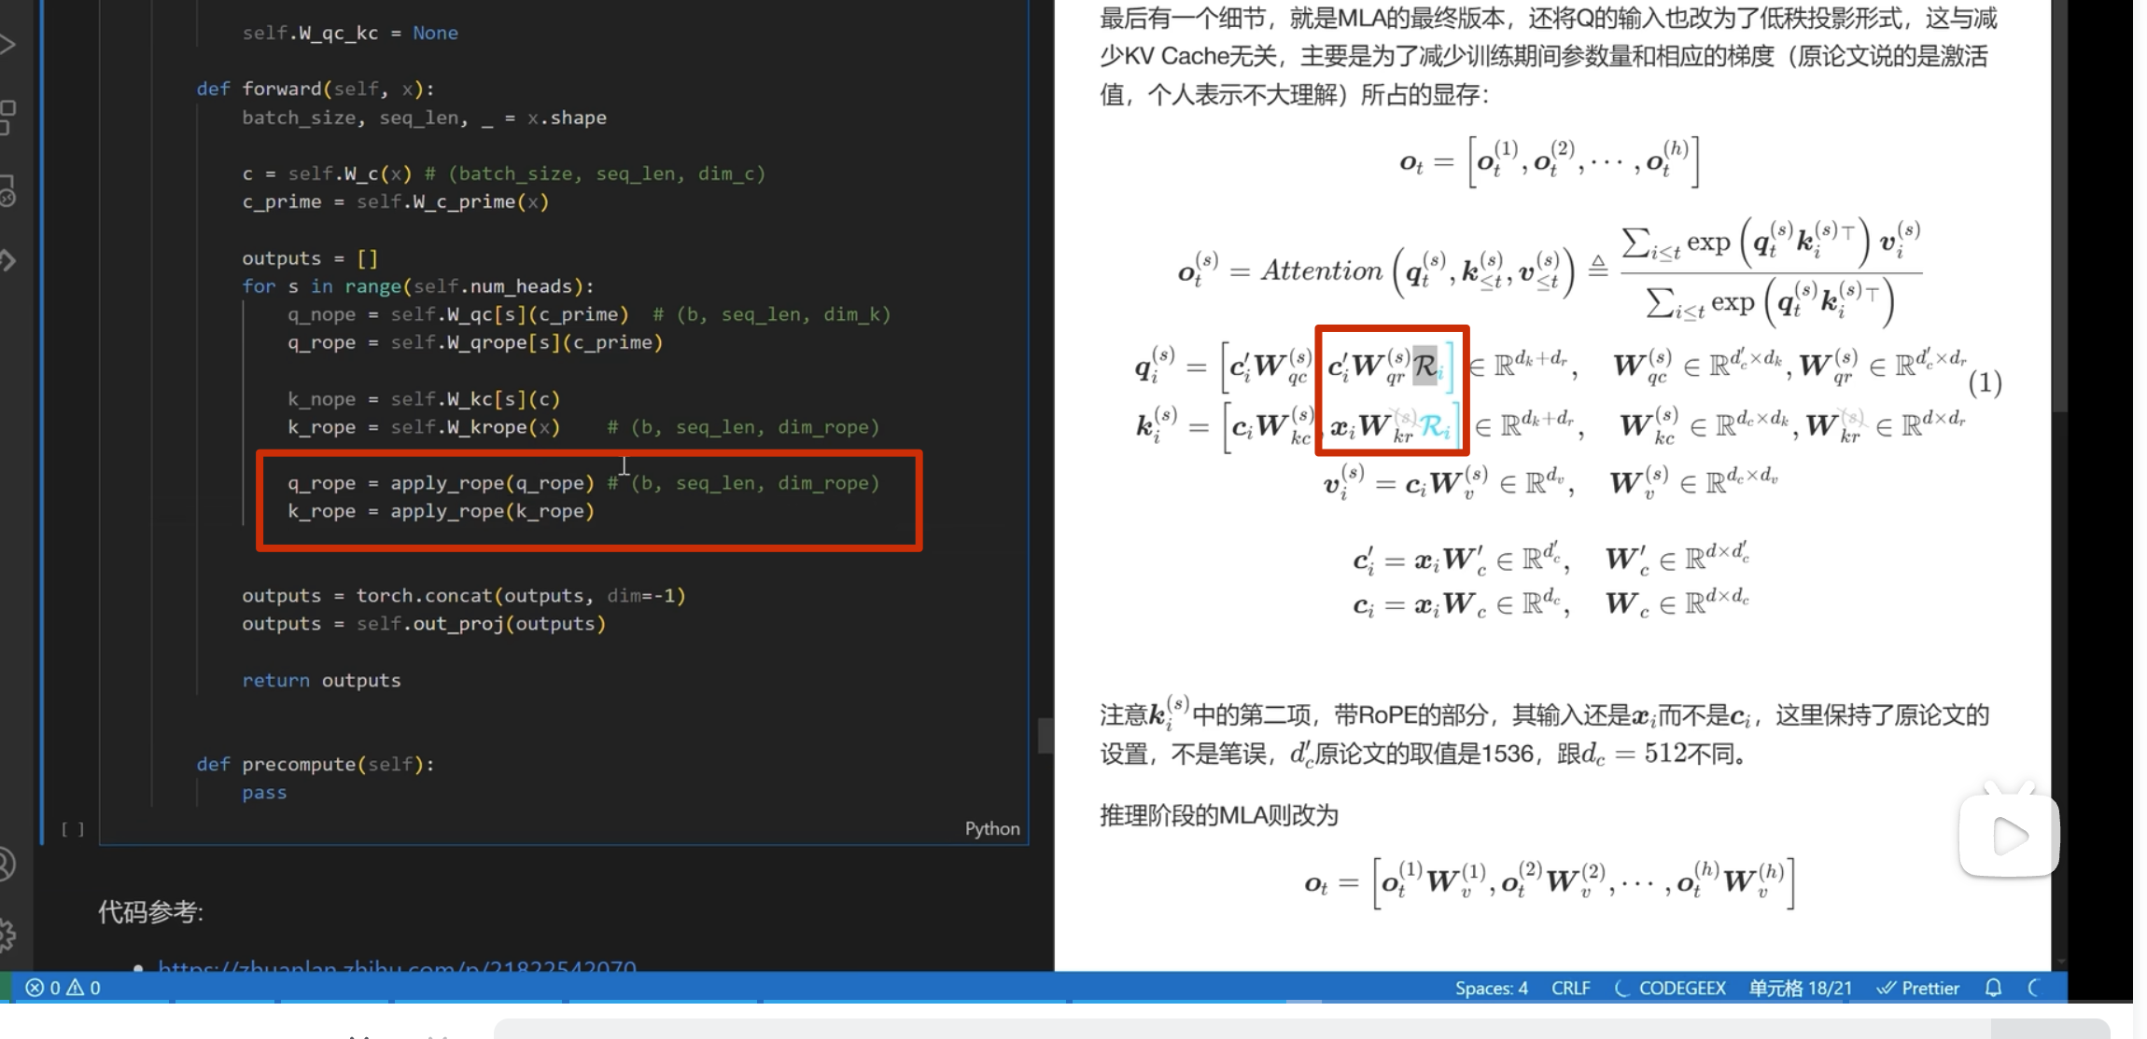This screenshot has width=2147, height=1039.
Task: Click the empty cell execution count brackets
Action: coord(73,828)
